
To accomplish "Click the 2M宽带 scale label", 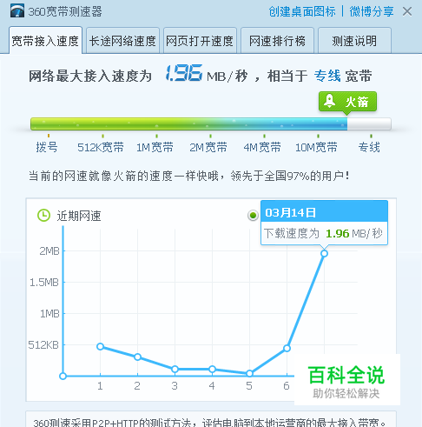I will [x=208, y=147].
